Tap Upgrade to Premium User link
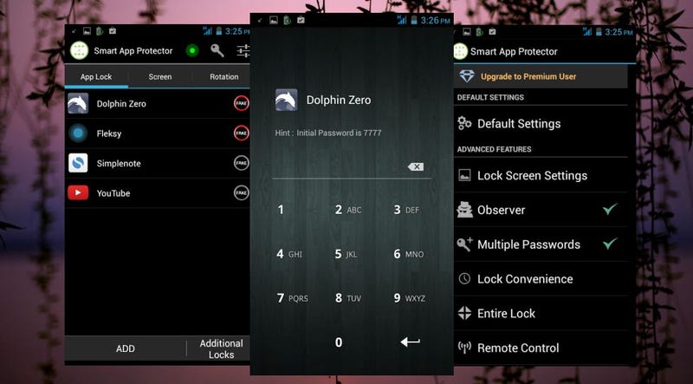 (x=528, y=76)
